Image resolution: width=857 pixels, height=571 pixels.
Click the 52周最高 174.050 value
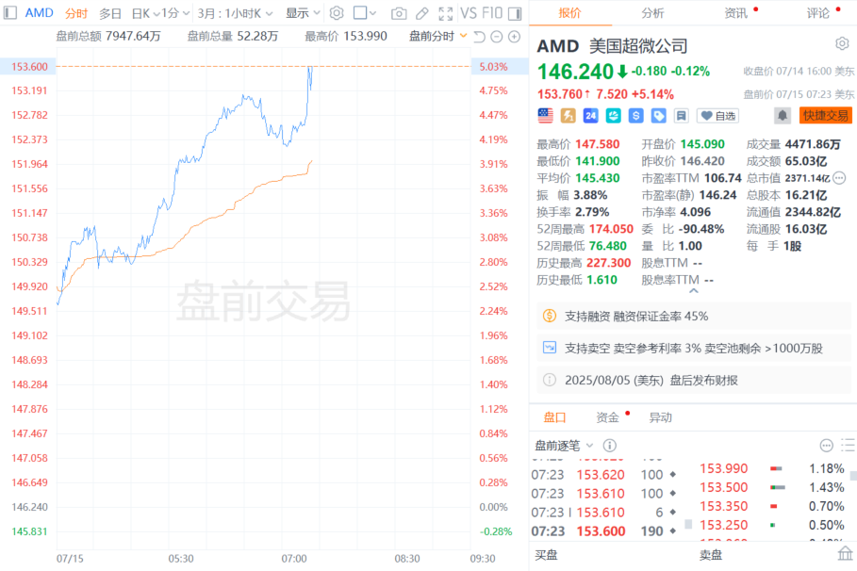pyautogui.click(x=611, y=229)
